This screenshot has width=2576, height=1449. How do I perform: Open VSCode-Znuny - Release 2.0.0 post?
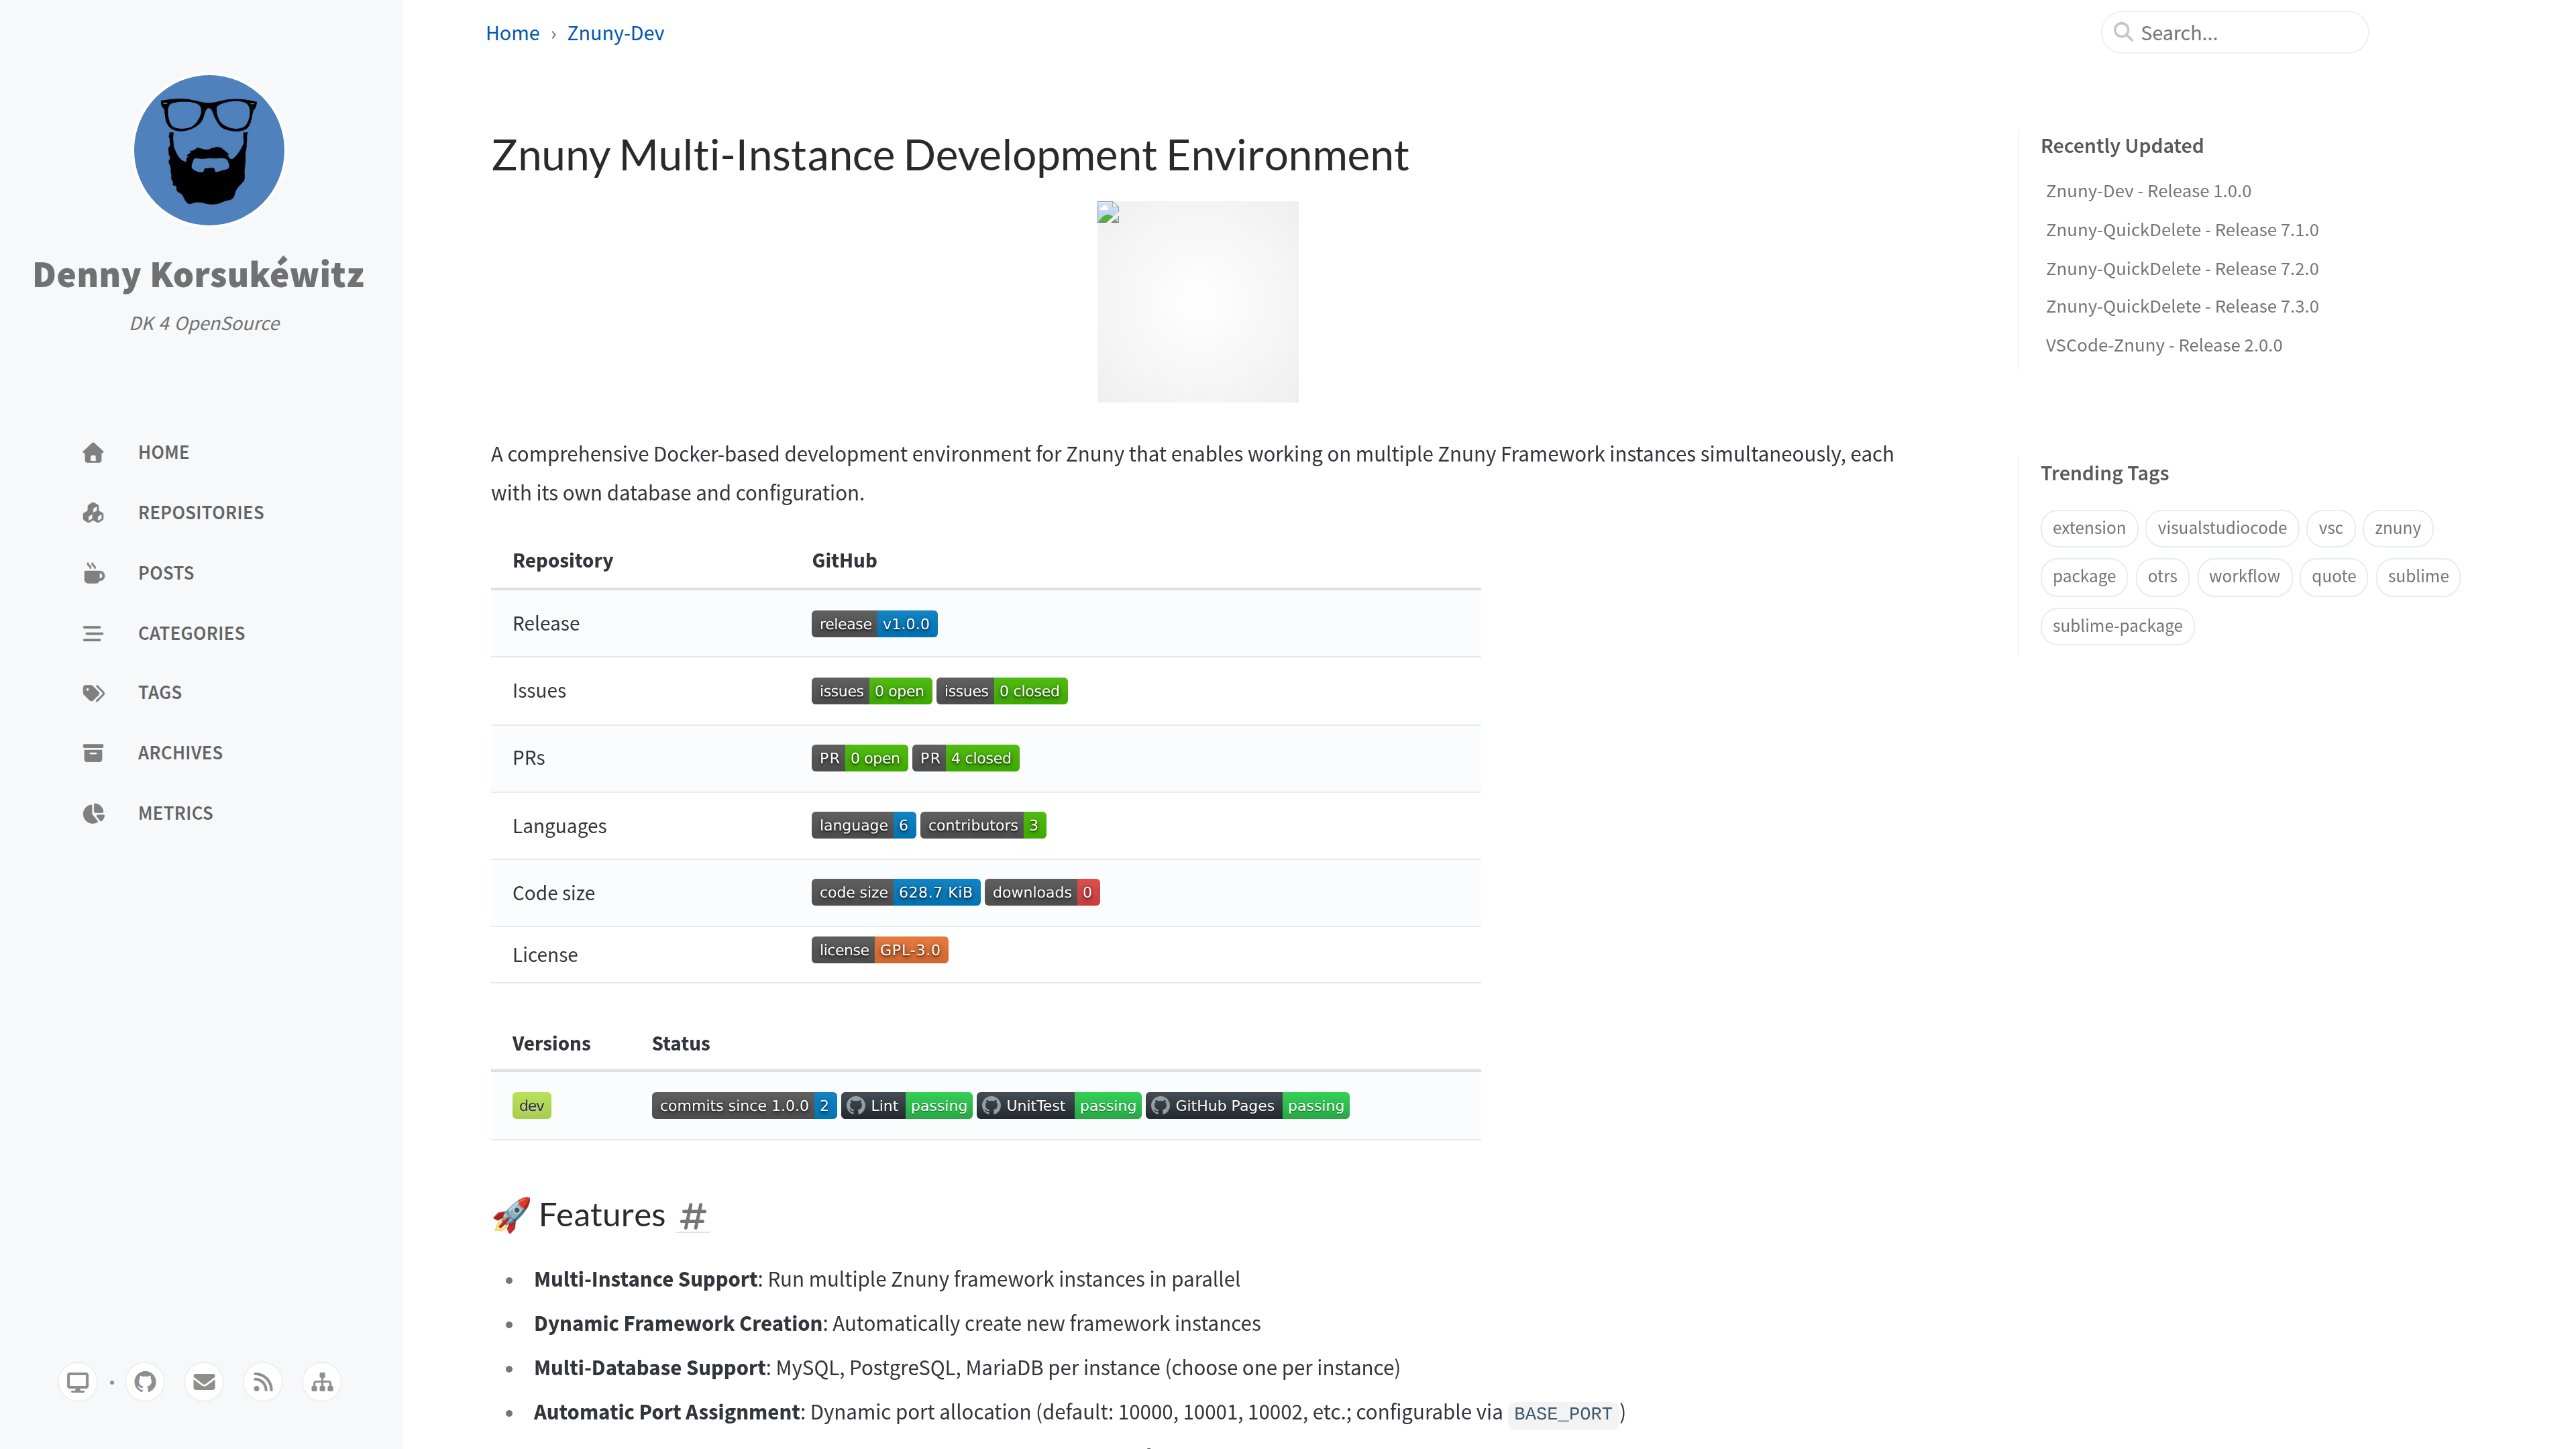[2164, 345]
